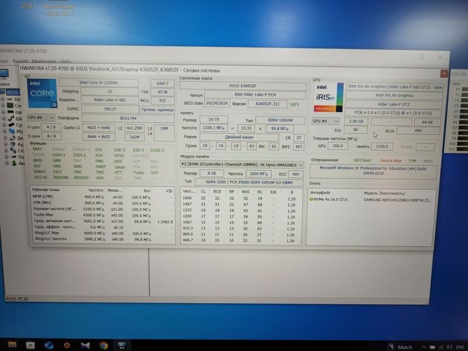Open the GPU #0 selector dropdown
Viewport: 468px width, 351px height.
[x=325, y=121]
